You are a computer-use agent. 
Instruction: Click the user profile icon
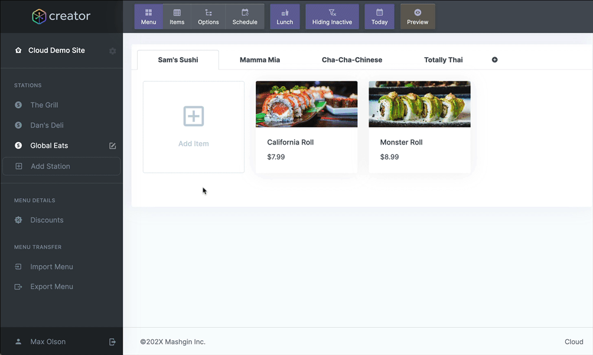point(18,341)
